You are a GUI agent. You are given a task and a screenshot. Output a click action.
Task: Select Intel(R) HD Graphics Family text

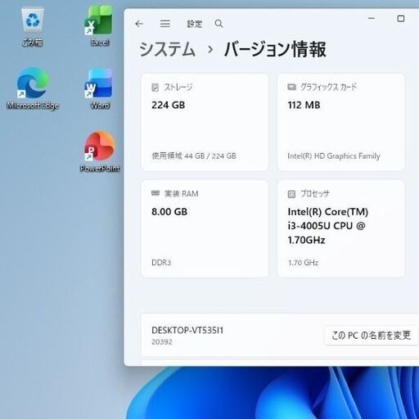tap(334, 155)
